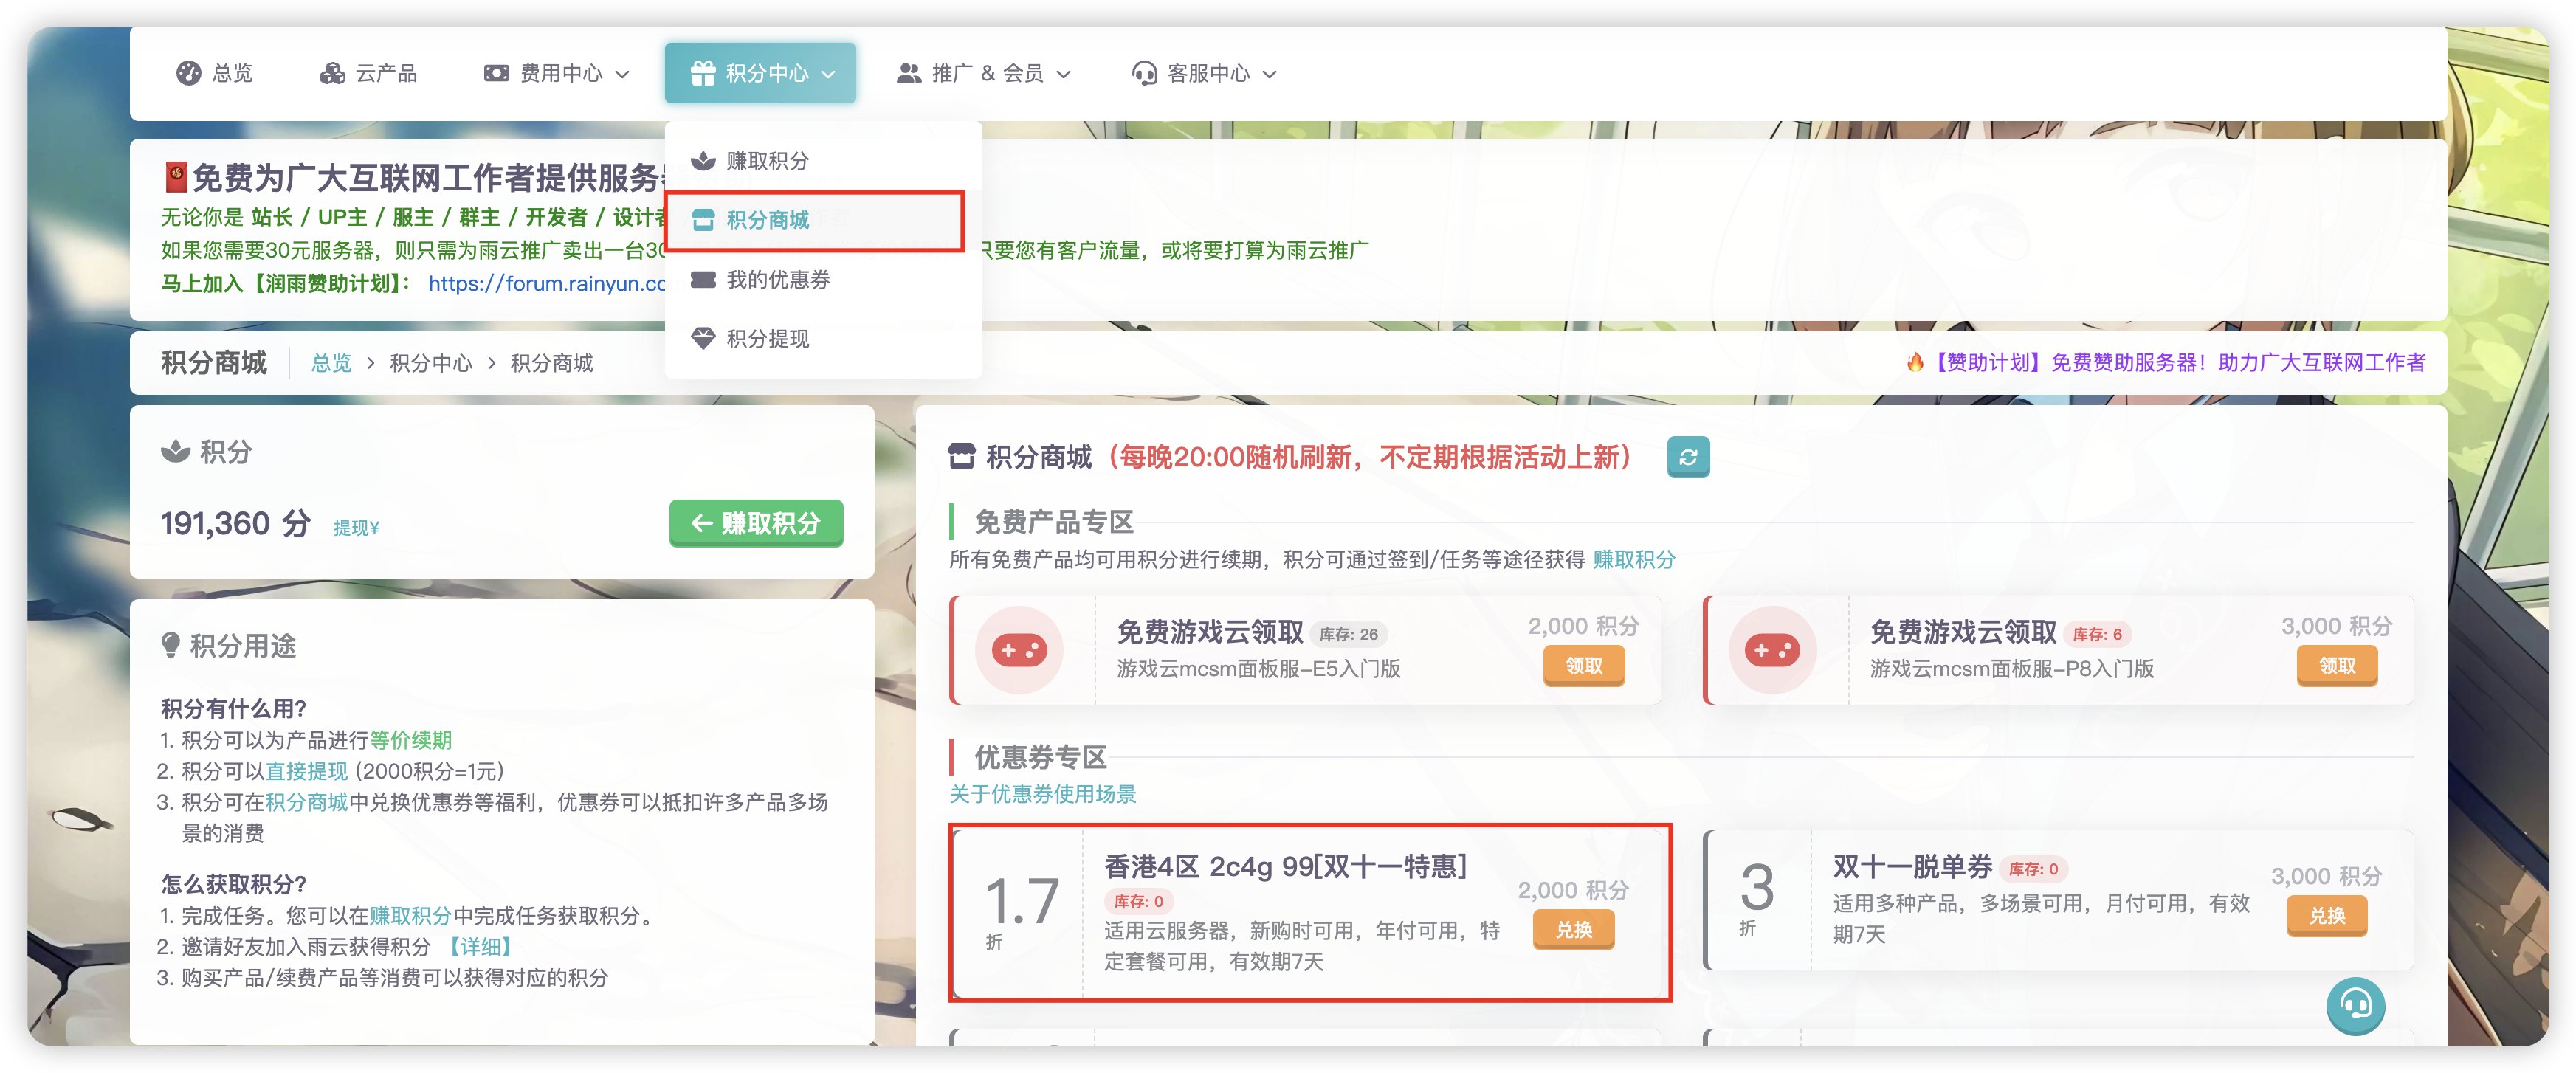Click the 积分提现 diamond icon in dropdown
Image resolution: width=2576 pixels, height=1073 pixels.
(x=703, y=338)
